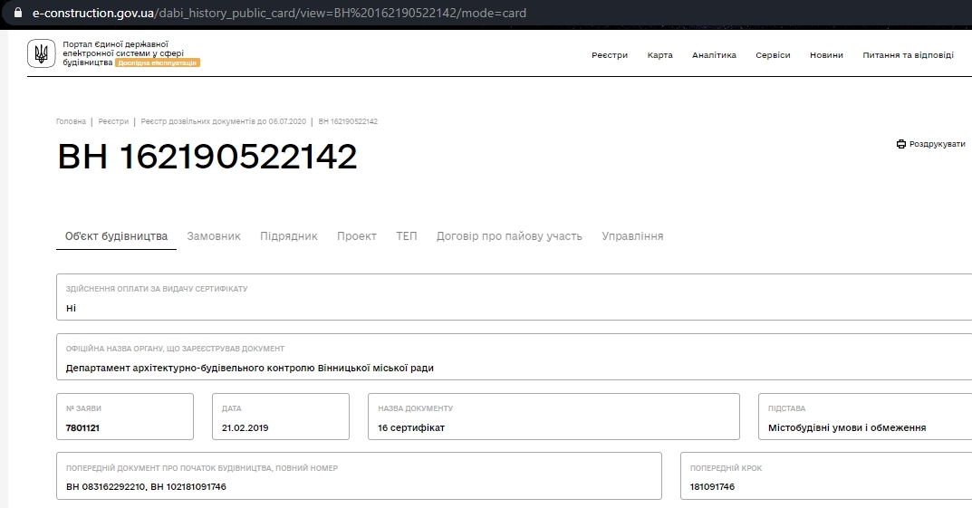Screen dimensions: 972x508
Task: Open the Карта menu item
Action: pyautogui.click(x=659, y=55)
